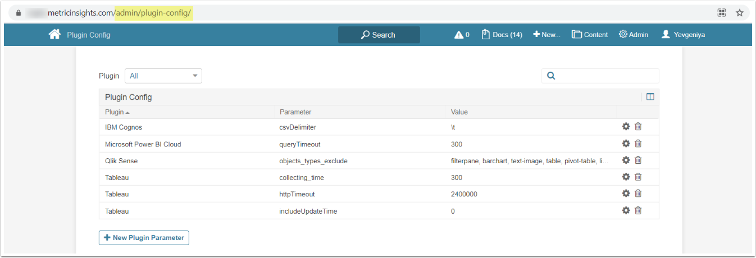Open the New... menu
This screenshot has height=258, width=756.
[546, 35]
